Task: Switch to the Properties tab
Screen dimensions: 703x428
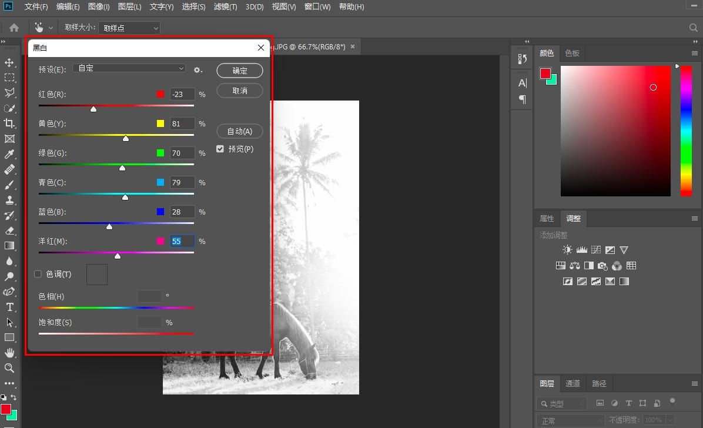Action: (547, 219)
